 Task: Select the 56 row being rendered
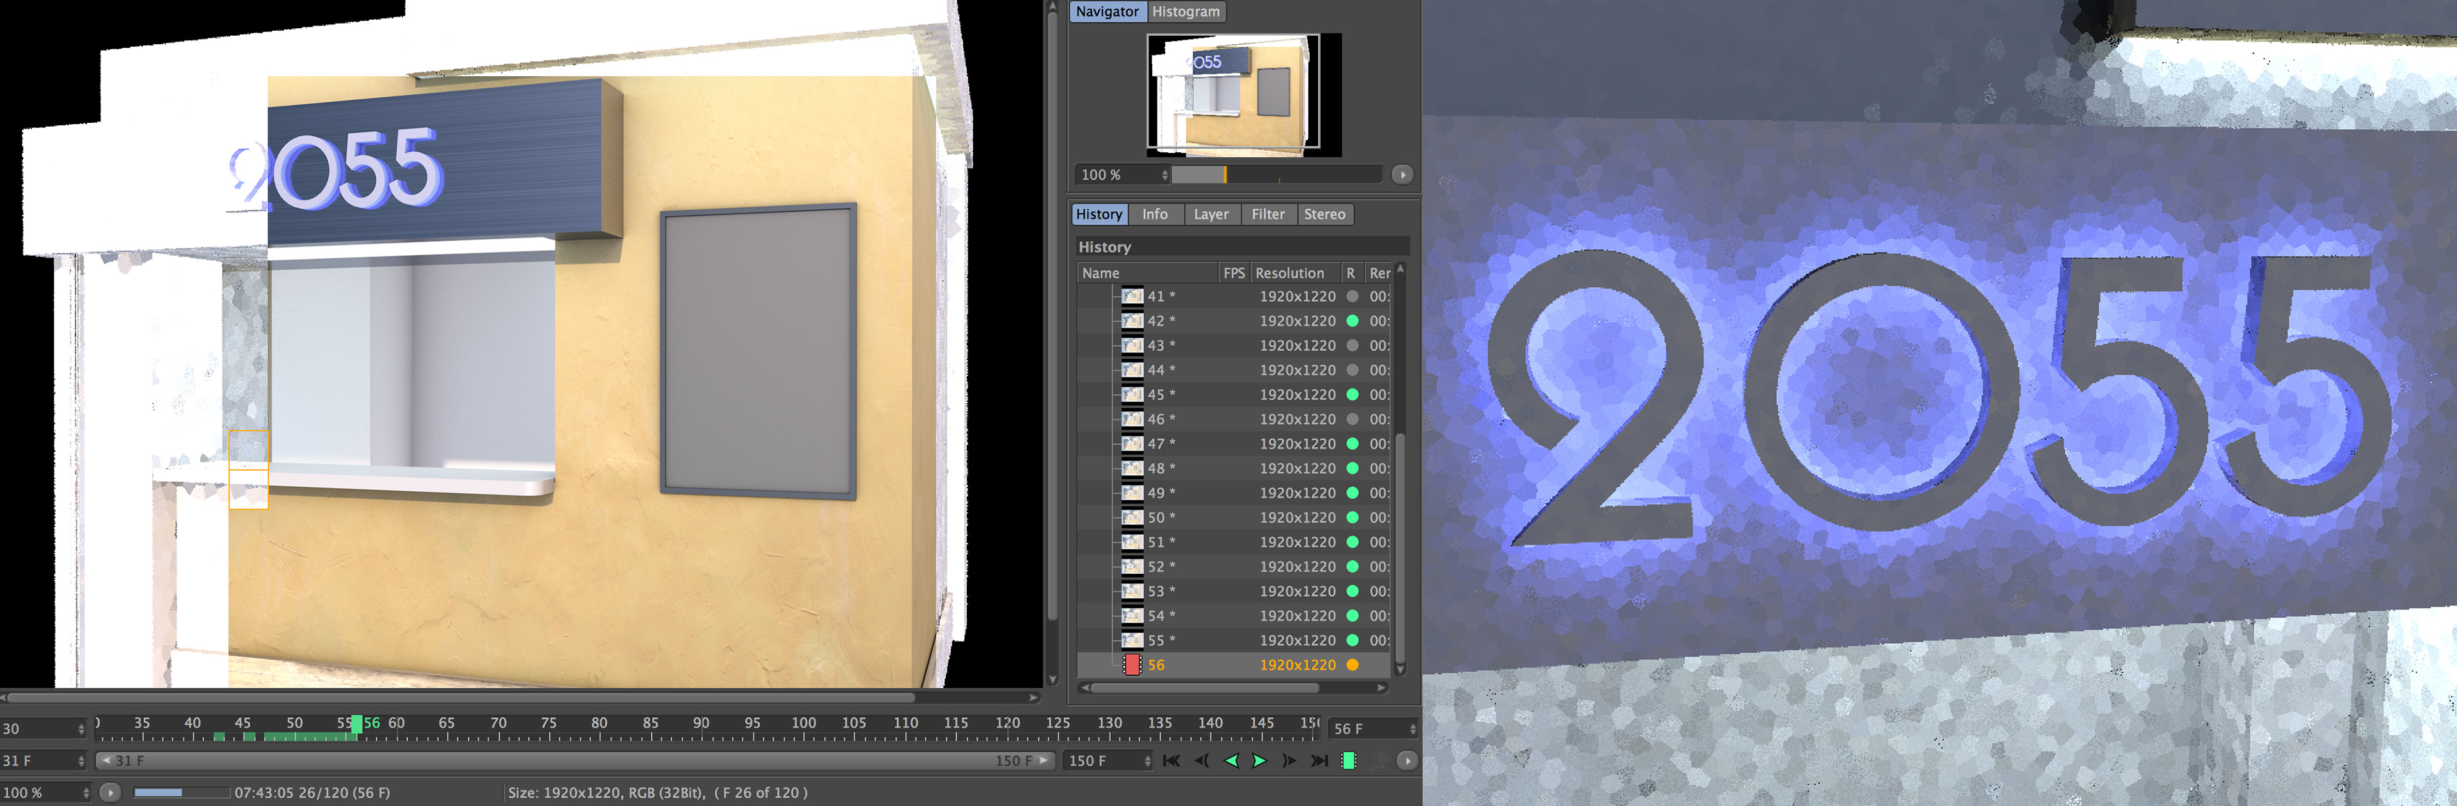(x=1233, y=665)
